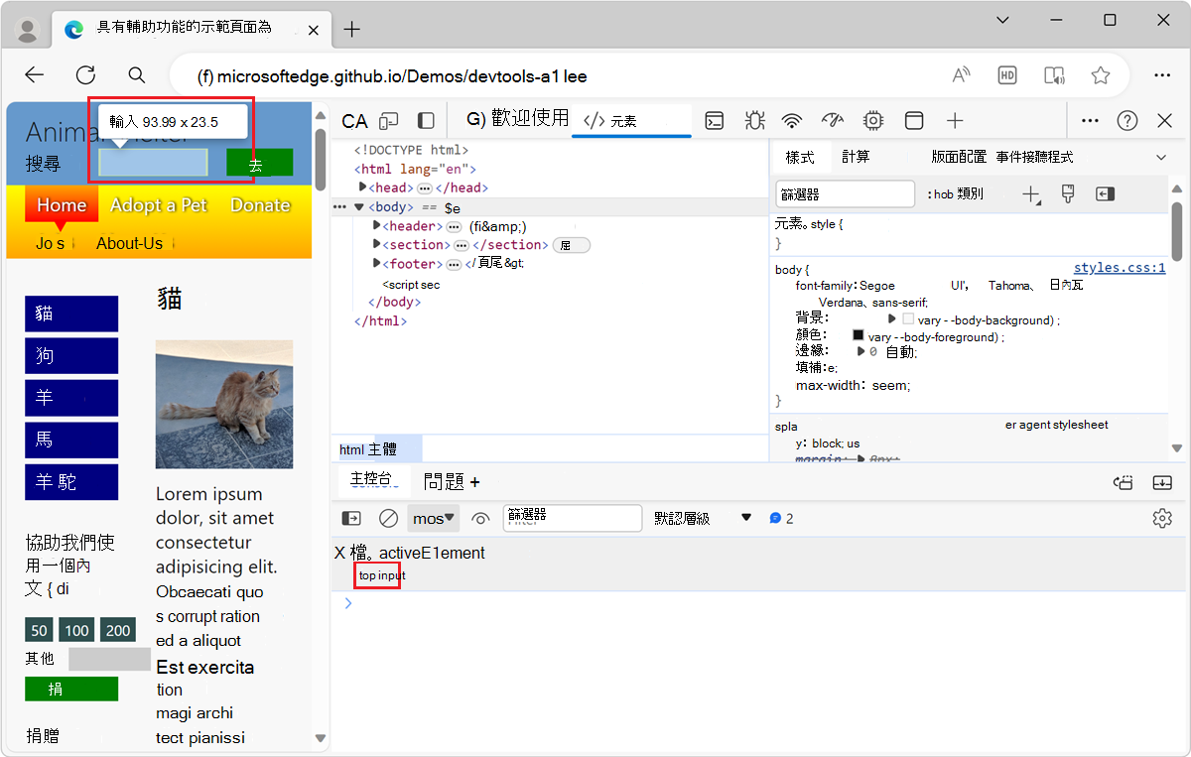
Task: Switch to the 問題 Issues tab
Action: point(444,481)
